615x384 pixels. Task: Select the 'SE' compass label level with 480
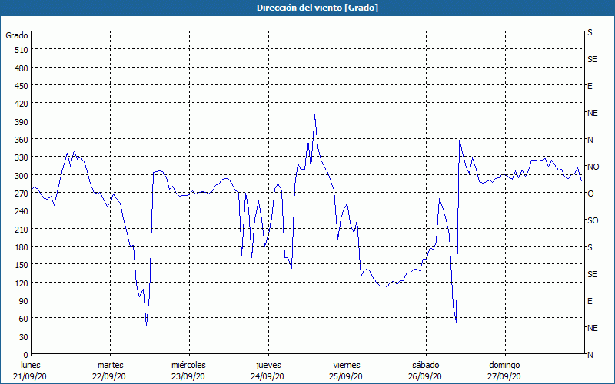pos(592,59)
